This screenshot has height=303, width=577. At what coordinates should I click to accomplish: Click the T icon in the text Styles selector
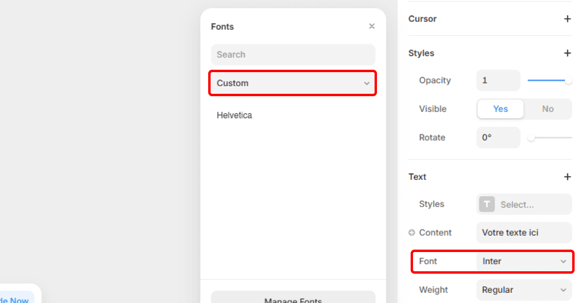tap(486, 204)
